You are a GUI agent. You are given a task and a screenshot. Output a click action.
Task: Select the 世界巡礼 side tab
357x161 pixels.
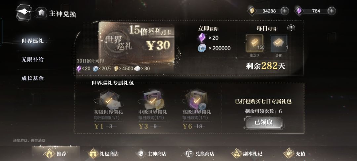32,41
